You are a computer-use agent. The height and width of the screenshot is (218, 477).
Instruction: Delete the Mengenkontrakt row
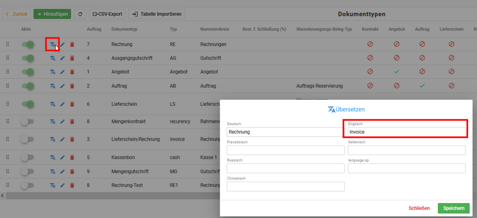click(72, 122)
